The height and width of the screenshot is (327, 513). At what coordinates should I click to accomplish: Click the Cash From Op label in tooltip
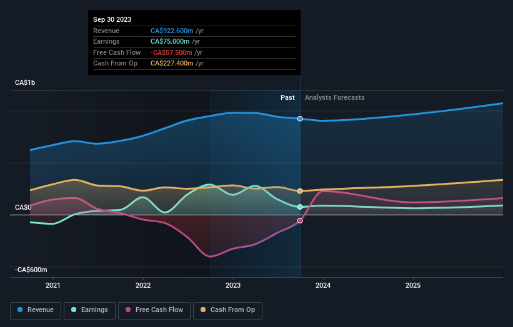point(115,64)
